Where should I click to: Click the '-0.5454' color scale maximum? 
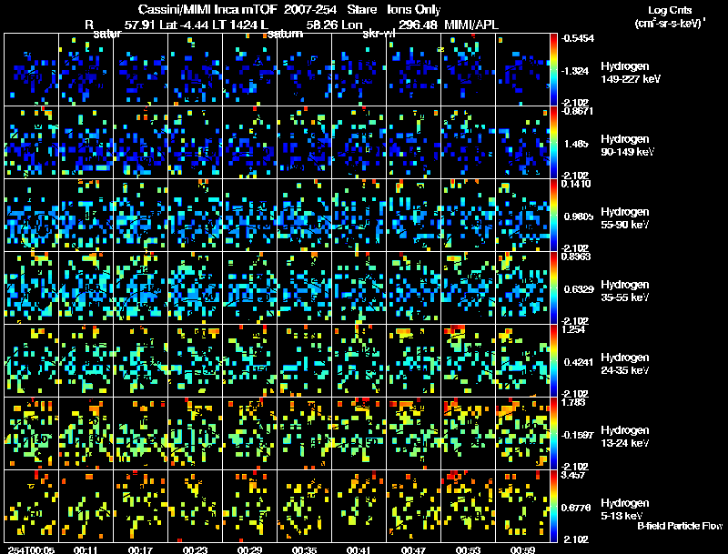577,38
